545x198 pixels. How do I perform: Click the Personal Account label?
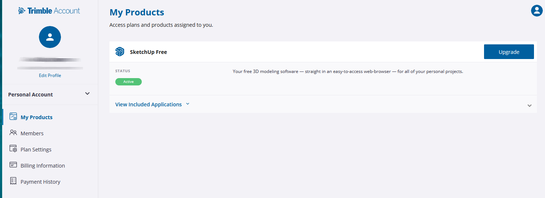30,95
